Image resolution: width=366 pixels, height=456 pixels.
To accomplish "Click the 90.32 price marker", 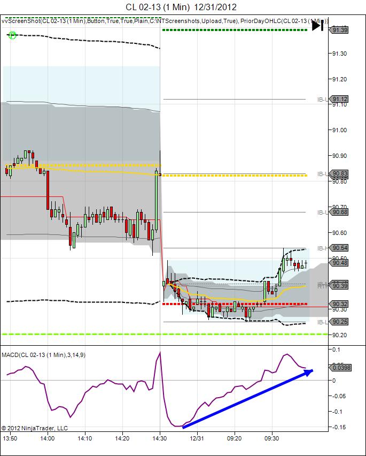I will pyautogui.click(x=339, y=304).
